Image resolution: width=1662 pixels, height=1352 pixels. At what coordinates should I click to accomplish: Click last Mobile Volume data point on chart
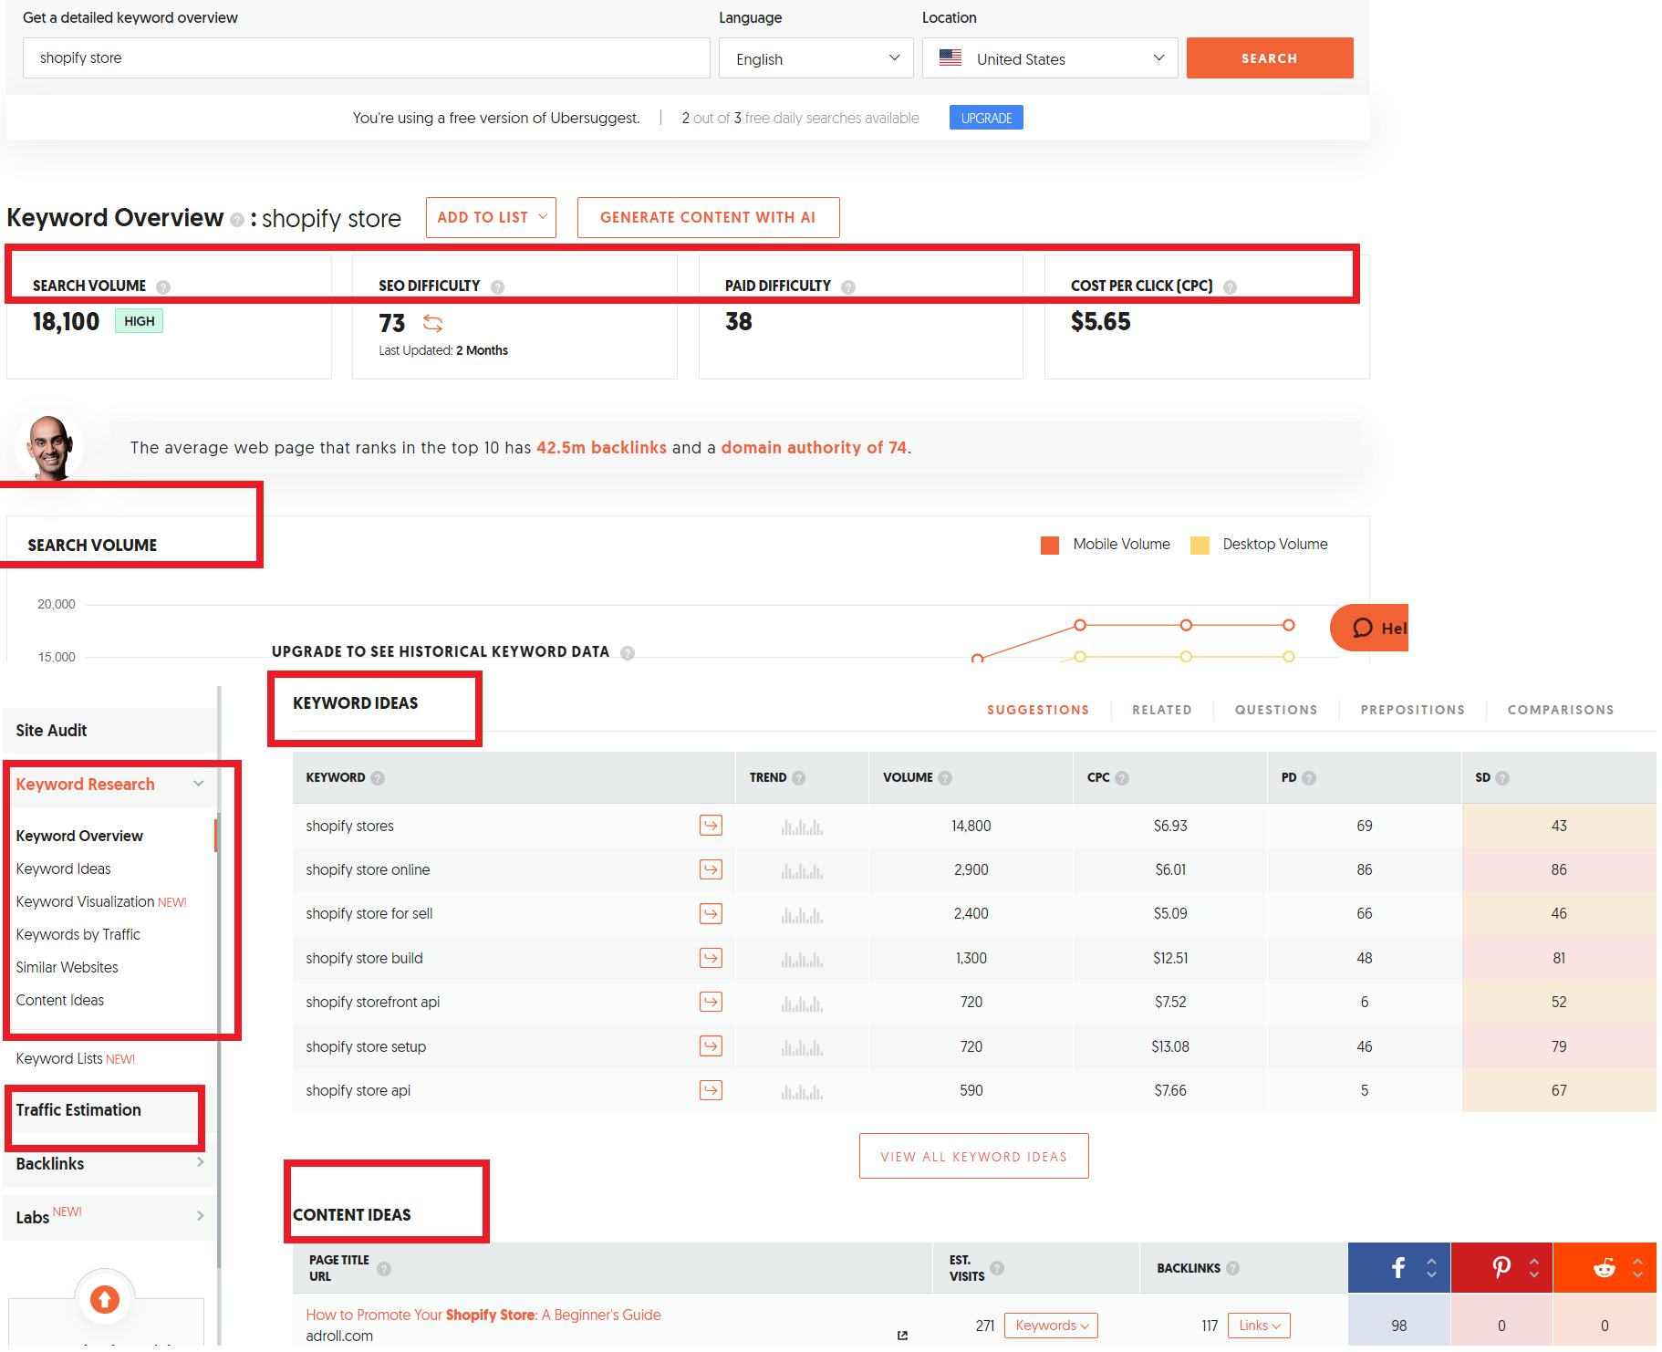tap(1289, 625)
